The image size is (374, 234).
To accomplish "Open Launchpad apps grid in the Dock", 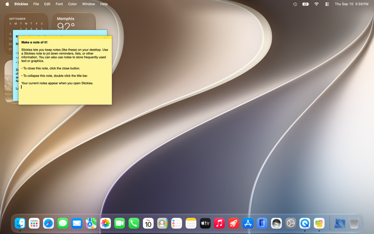I will pyautogui.click(x=34, y=223).
